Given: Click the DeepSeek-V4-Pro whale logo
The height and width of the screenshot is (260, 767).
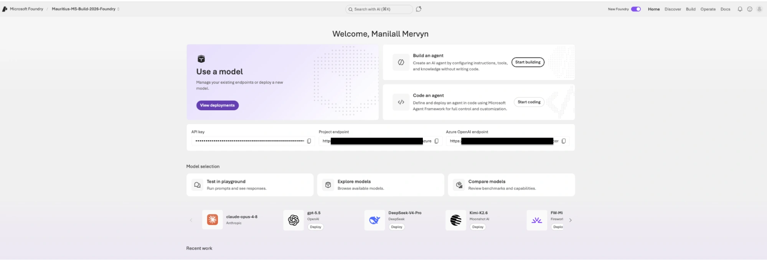Looking at the screenshot, I should 374,220.
